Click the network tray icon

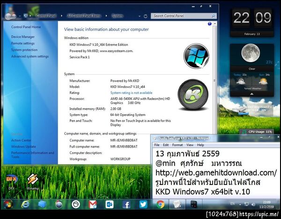(x=247, y=204)
